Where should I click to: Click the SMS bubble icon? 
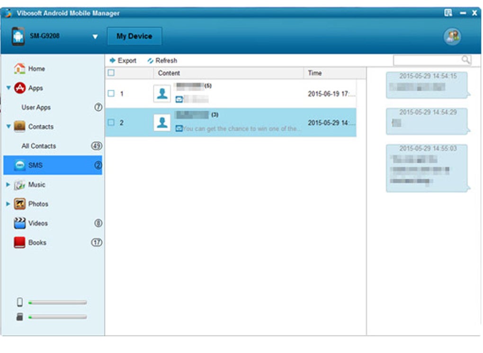tap(20, 165)
